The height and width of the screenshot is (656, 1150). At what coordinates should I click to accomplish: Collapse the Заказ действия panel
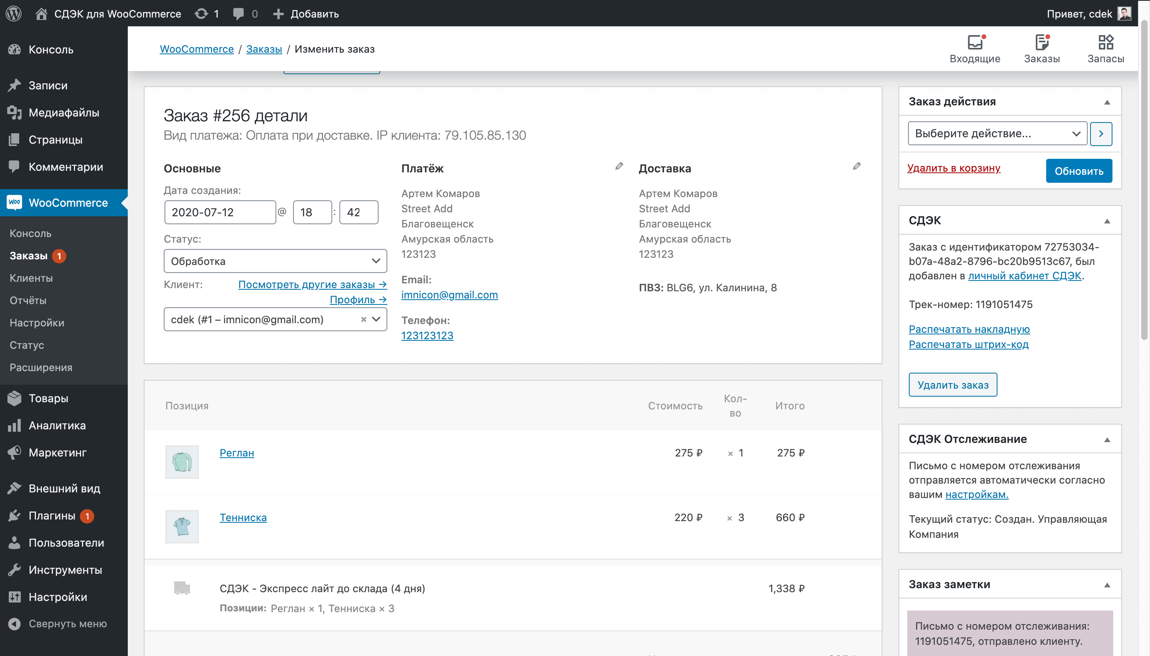click(1107, 102)
